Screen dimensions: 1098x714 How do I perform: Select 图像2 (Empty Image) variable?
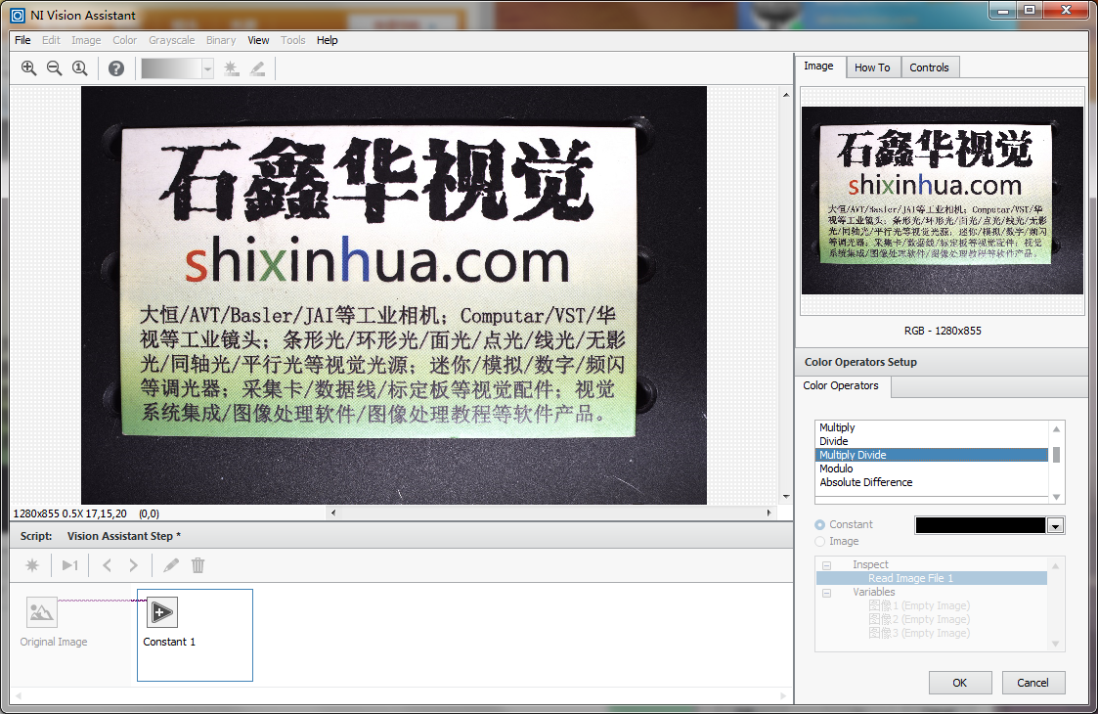click(919, 619)
